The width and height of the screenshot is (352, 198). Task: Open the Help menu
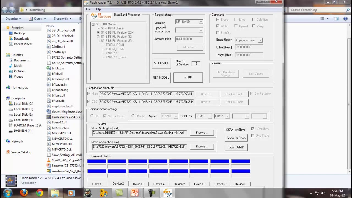(97, 9)
